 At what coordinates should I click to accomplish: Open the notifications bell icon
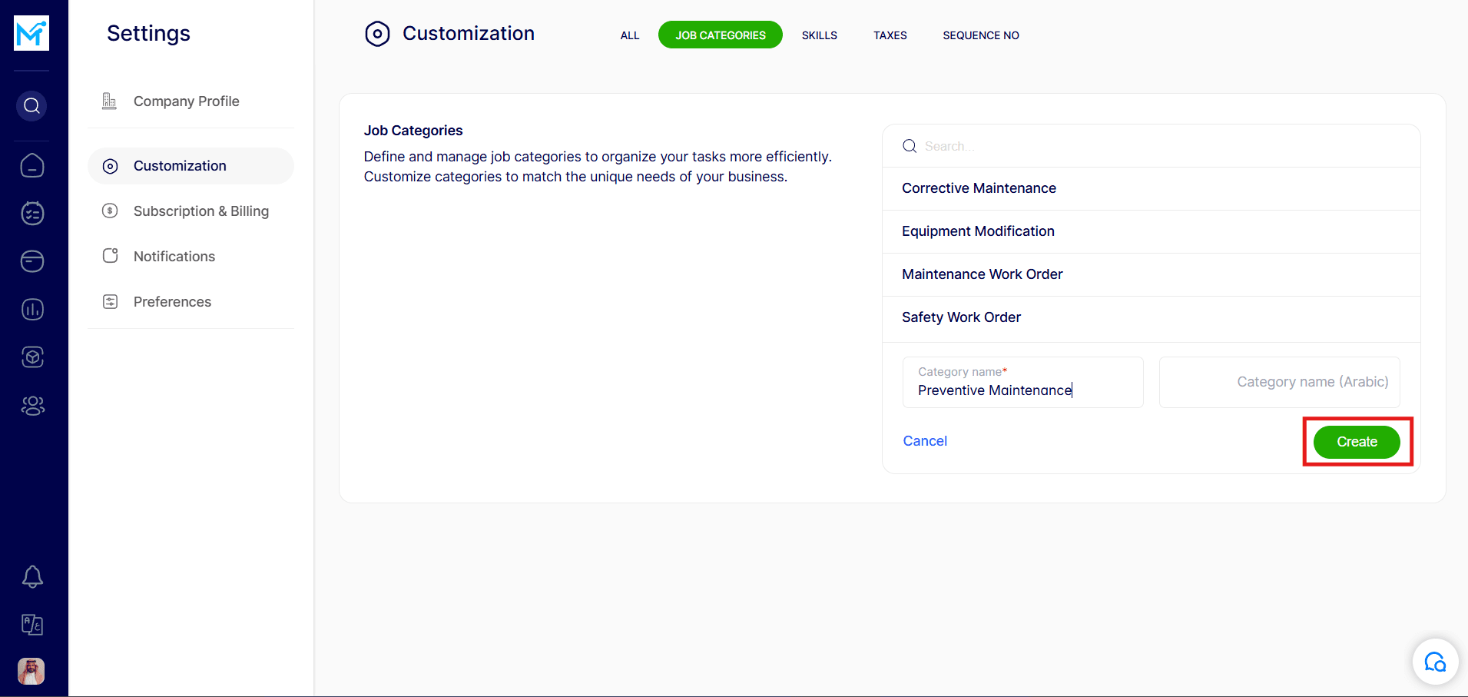[32, 576]
